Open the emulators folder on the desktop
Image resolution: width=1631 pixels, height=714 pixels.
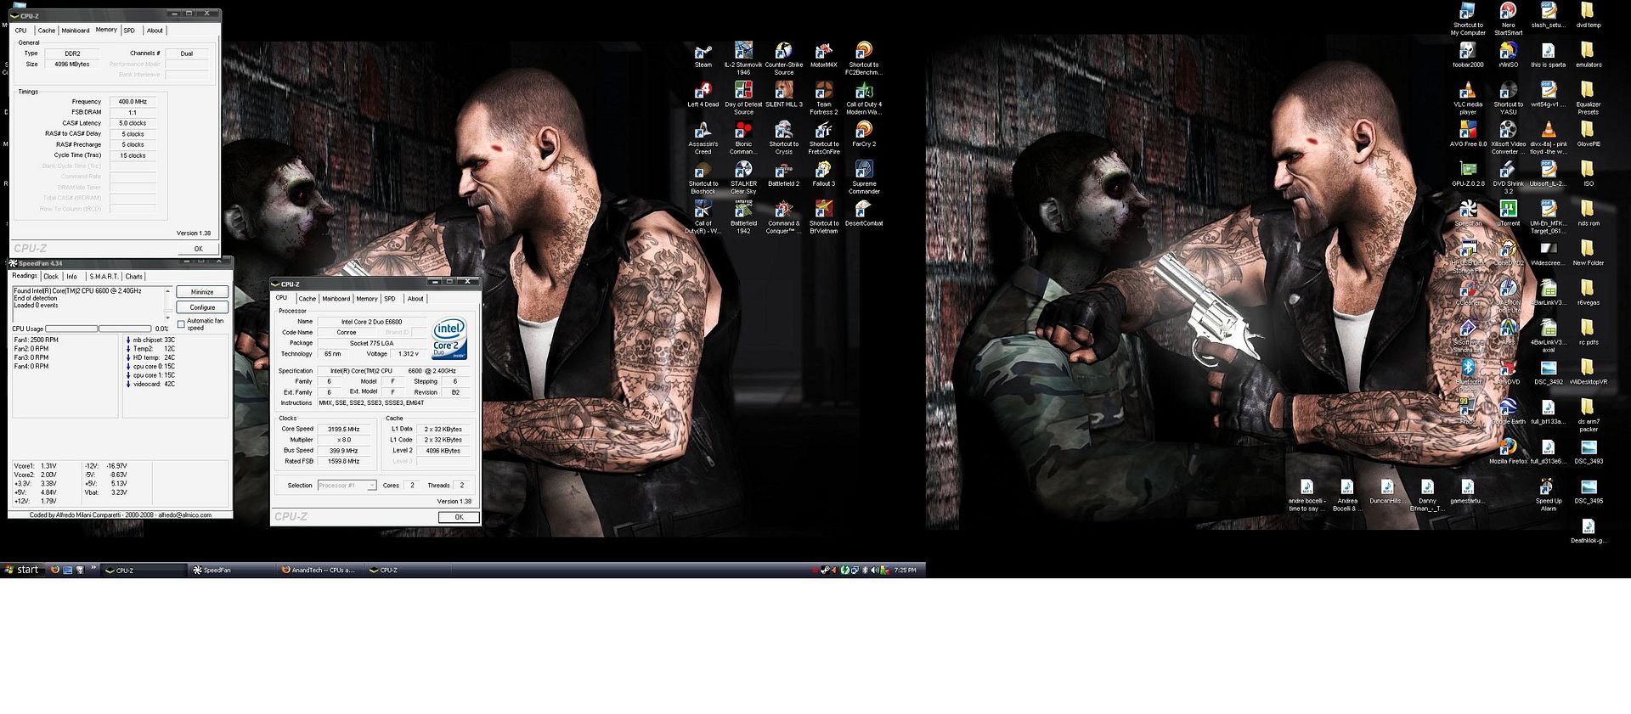pyautogui.click(x=1588, y=53)
